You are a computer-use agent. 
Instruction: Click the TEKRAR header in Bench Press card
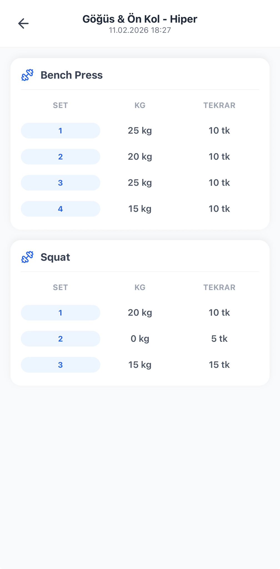pyautogui.click(x=219, y=105)
